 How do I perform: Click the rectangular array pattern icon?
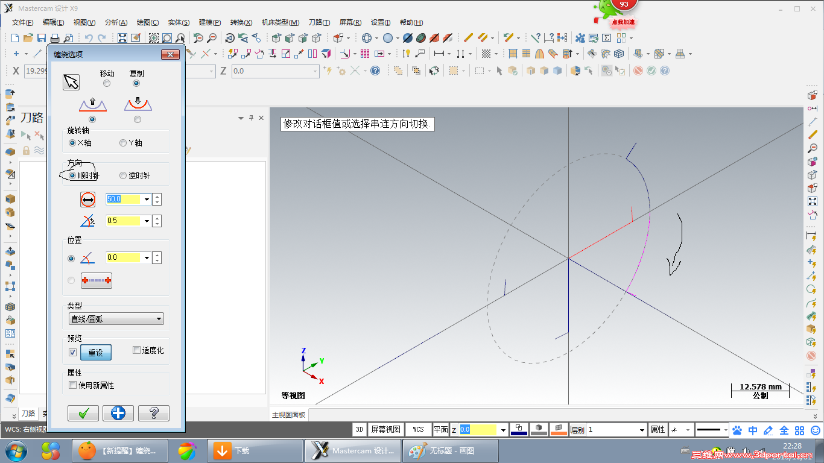364,54
